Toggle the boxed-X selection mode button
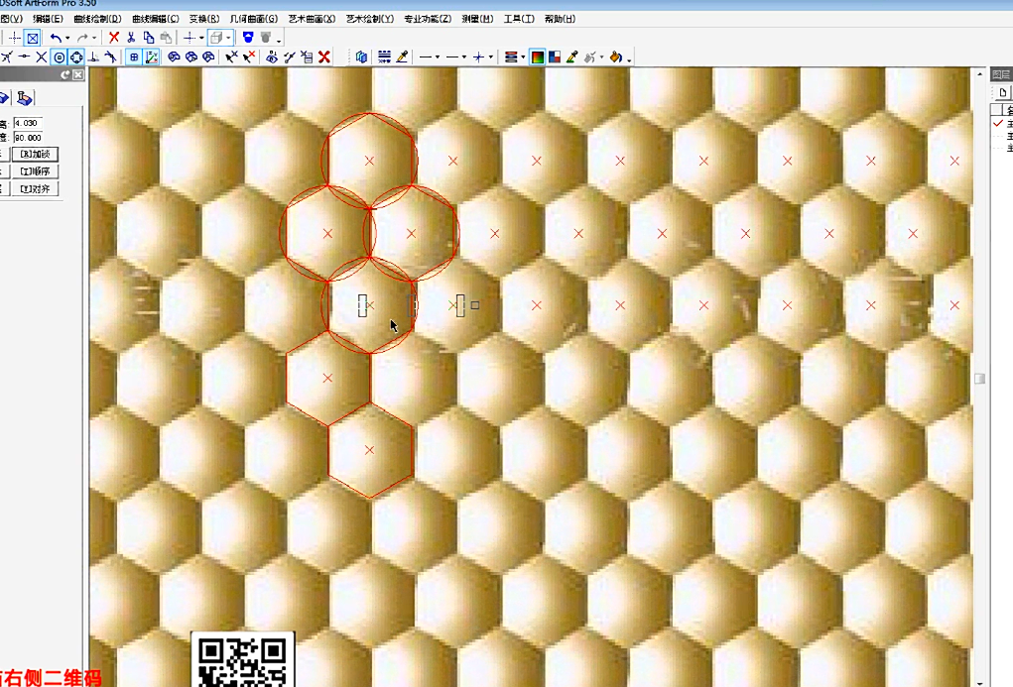This screenshot has width=1013, height=687. pos(33,38)
